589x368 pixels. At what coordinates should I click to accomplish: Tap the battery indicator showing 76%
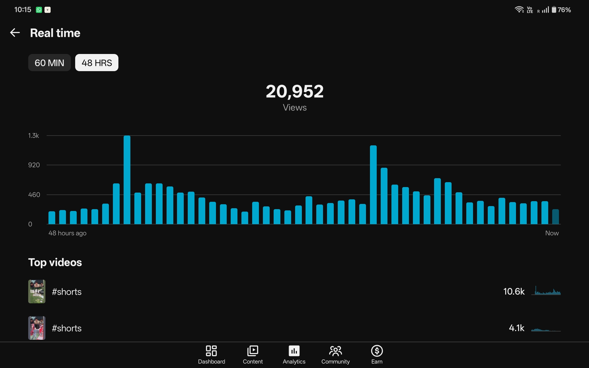(x=561, y=10)
